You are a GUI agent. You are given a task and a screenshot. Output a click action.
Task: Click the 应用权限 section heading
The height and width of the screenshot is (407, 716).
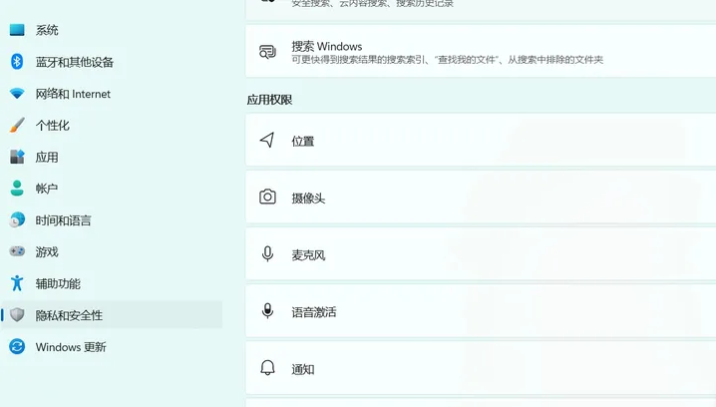point(269,100)
